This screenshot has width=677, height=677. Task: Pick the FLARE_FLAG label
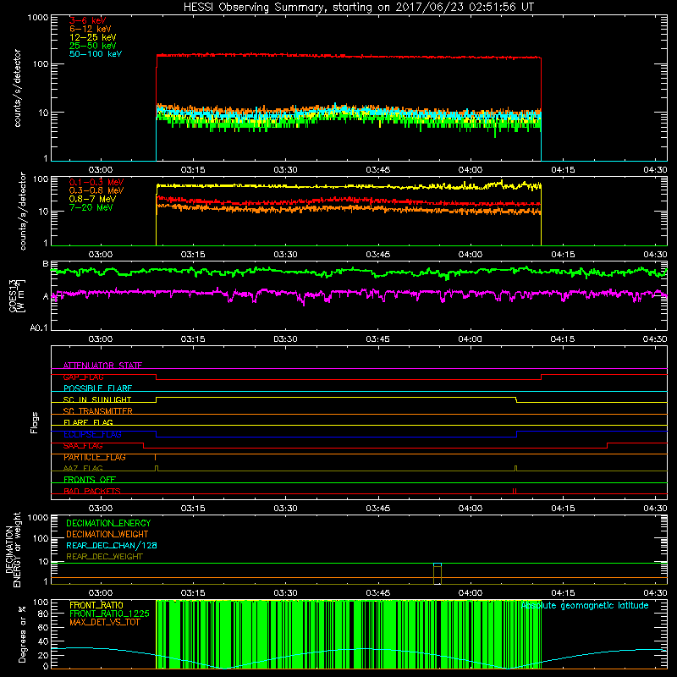click(88, 422)
